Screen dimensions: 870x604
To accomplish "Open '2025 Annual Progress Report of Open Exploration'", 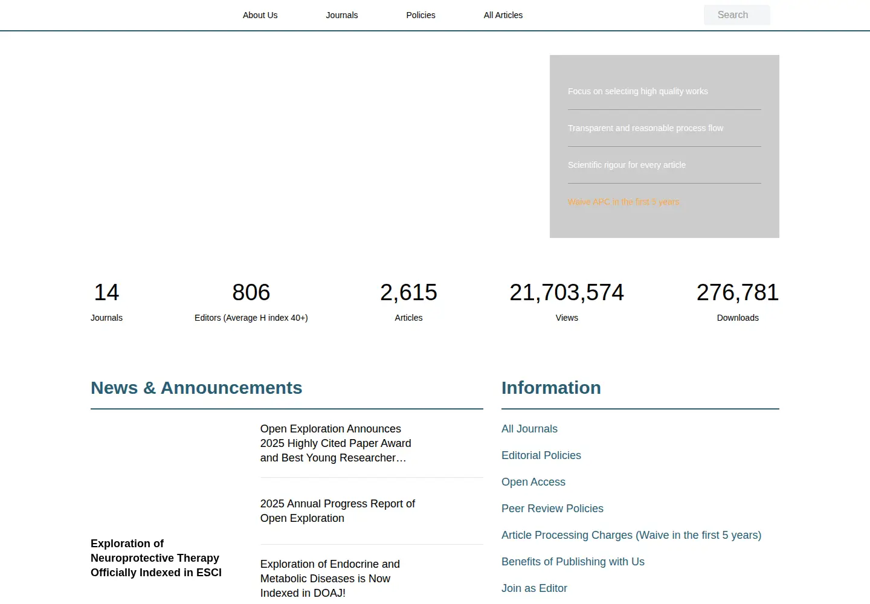I will [338, 511].
